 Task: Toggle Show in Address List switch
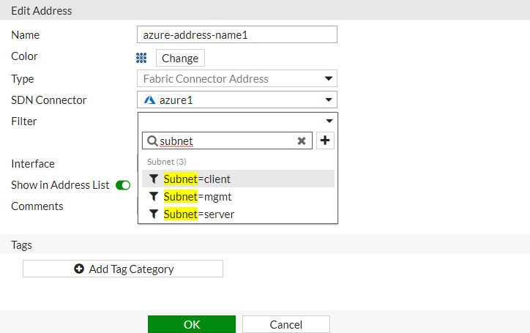123,185
